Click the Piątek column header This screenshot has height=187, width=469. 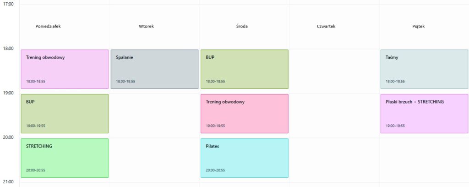(419, 27)
